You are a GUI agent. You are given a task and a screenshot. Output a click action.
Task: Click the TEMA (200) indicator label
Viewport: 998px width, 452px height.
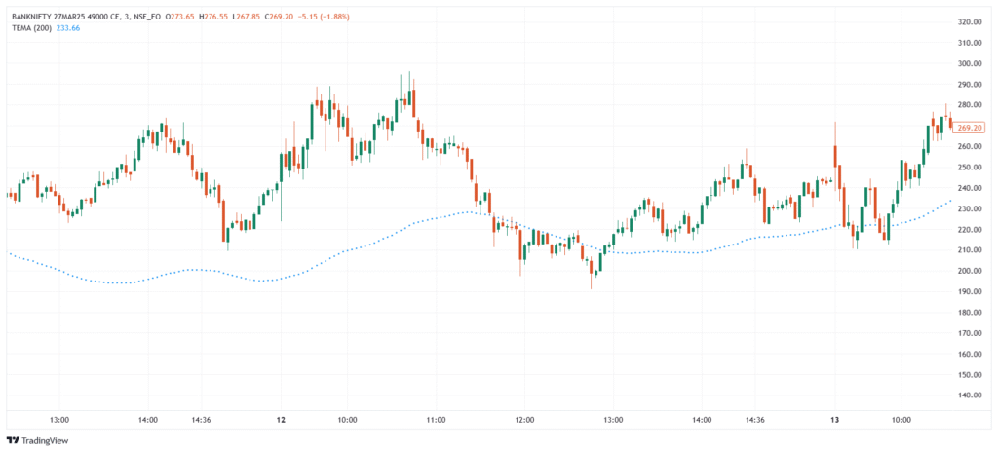coord(33,27)
